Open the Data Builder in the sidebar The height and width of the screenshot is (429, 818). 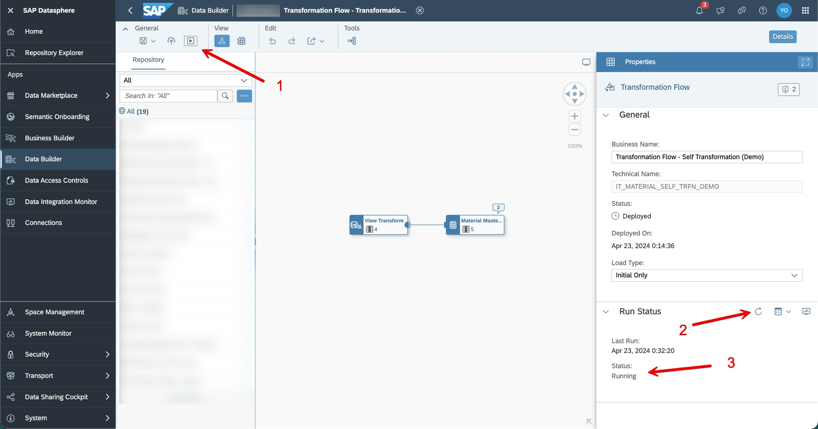pos(43,159)
